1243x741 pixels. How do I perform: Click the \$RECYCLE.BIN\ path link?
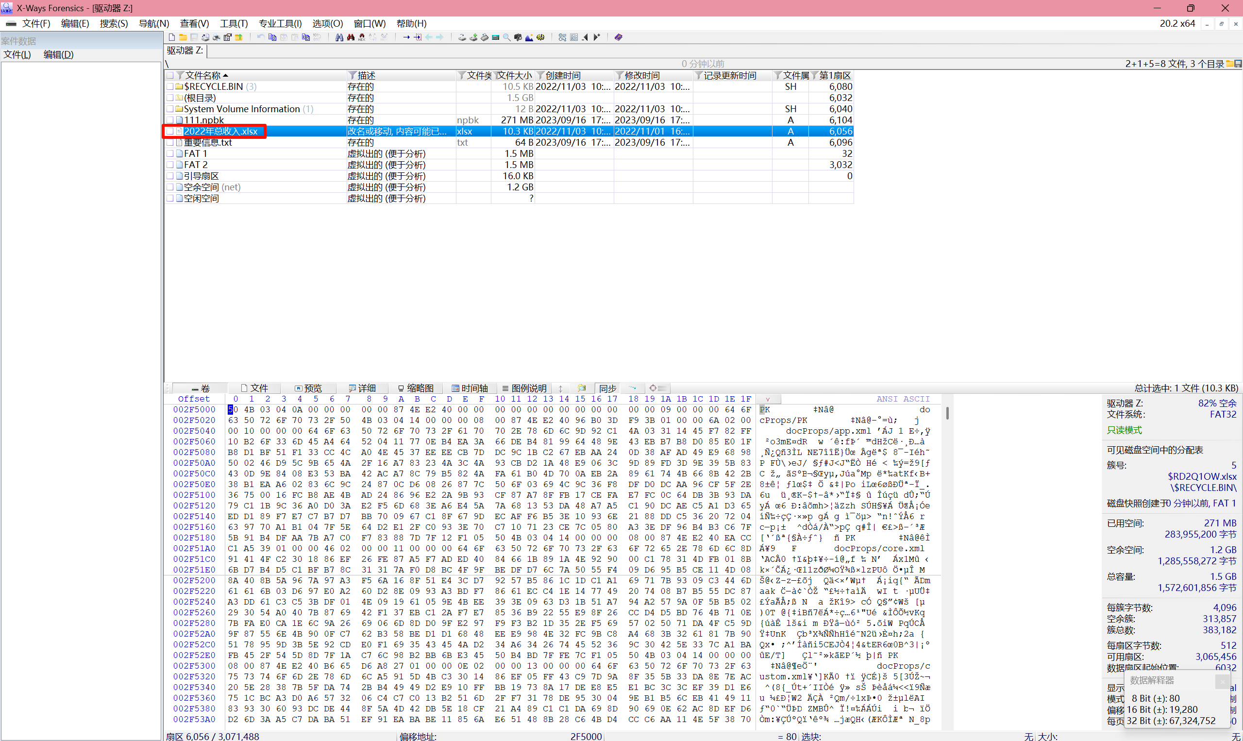coord(1203,488)
